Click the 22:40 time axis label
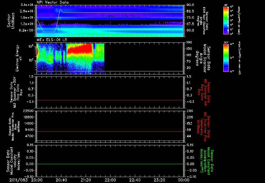The width and height of the screenshot is (265, 183). point(135,180)
